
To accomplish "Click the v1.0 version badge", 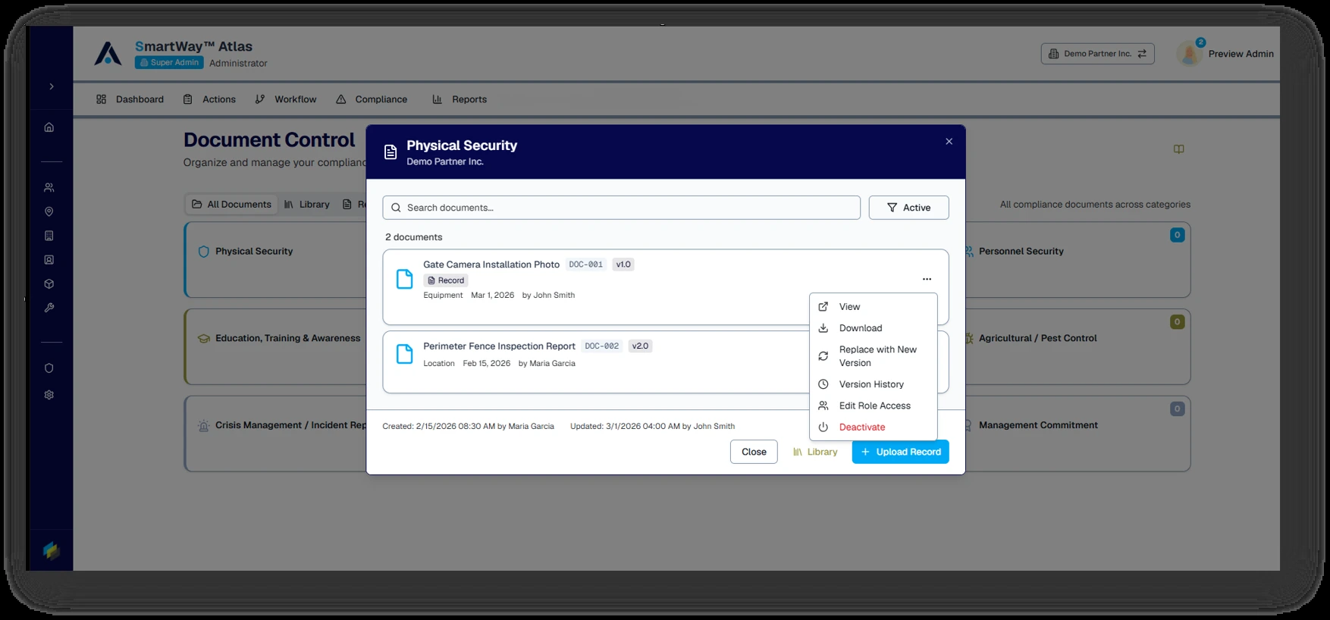I will coord(623,265).
